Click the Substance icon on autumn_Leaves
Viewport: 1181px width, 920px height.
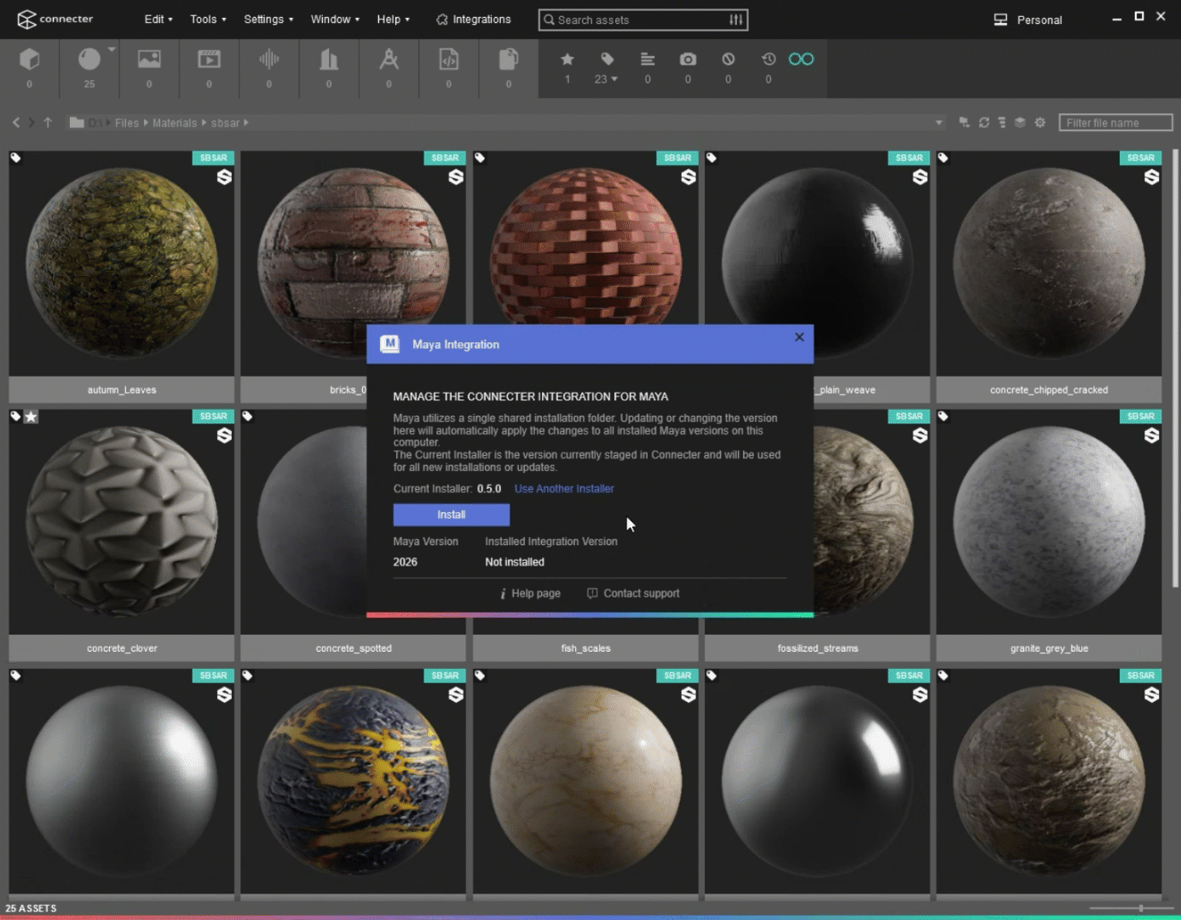pyautogui.click(x=224, y=177)
